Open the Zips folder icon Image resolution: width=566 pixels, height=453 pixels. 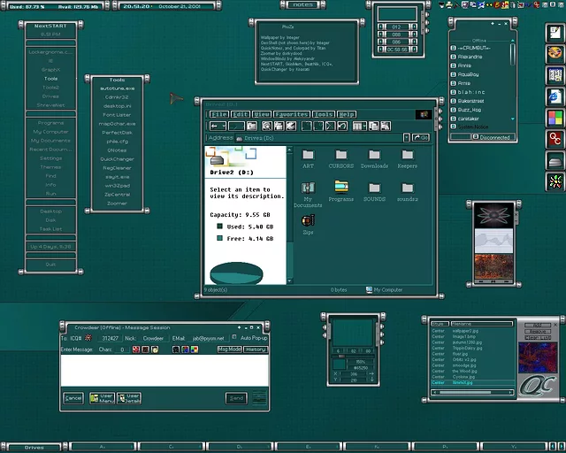[x=308, y=222]
